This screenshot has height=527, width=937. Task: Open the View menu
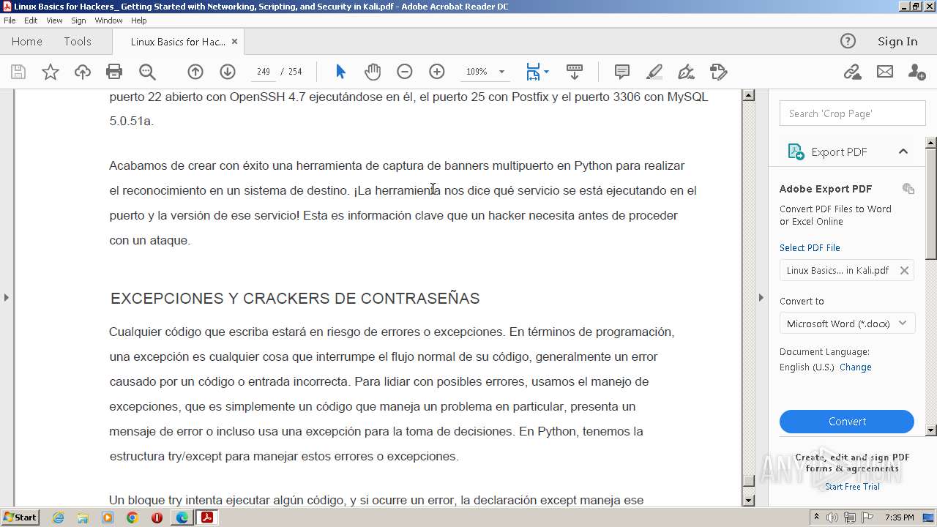tap(54, 20)
